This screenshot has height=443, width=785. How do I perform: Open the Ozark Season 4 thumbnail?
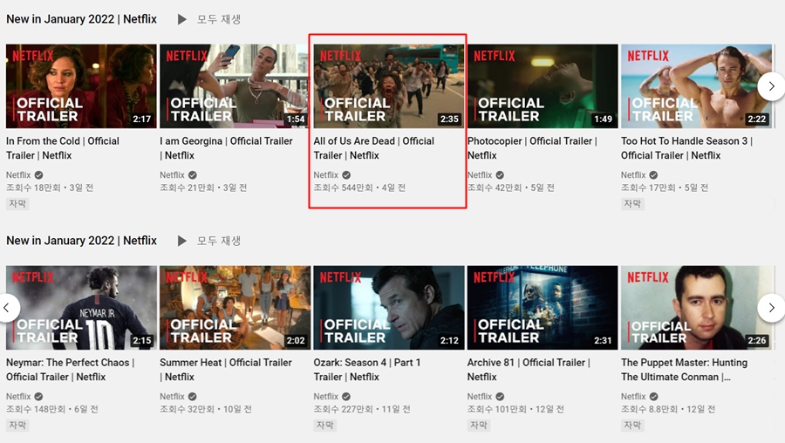coord(388,308)
